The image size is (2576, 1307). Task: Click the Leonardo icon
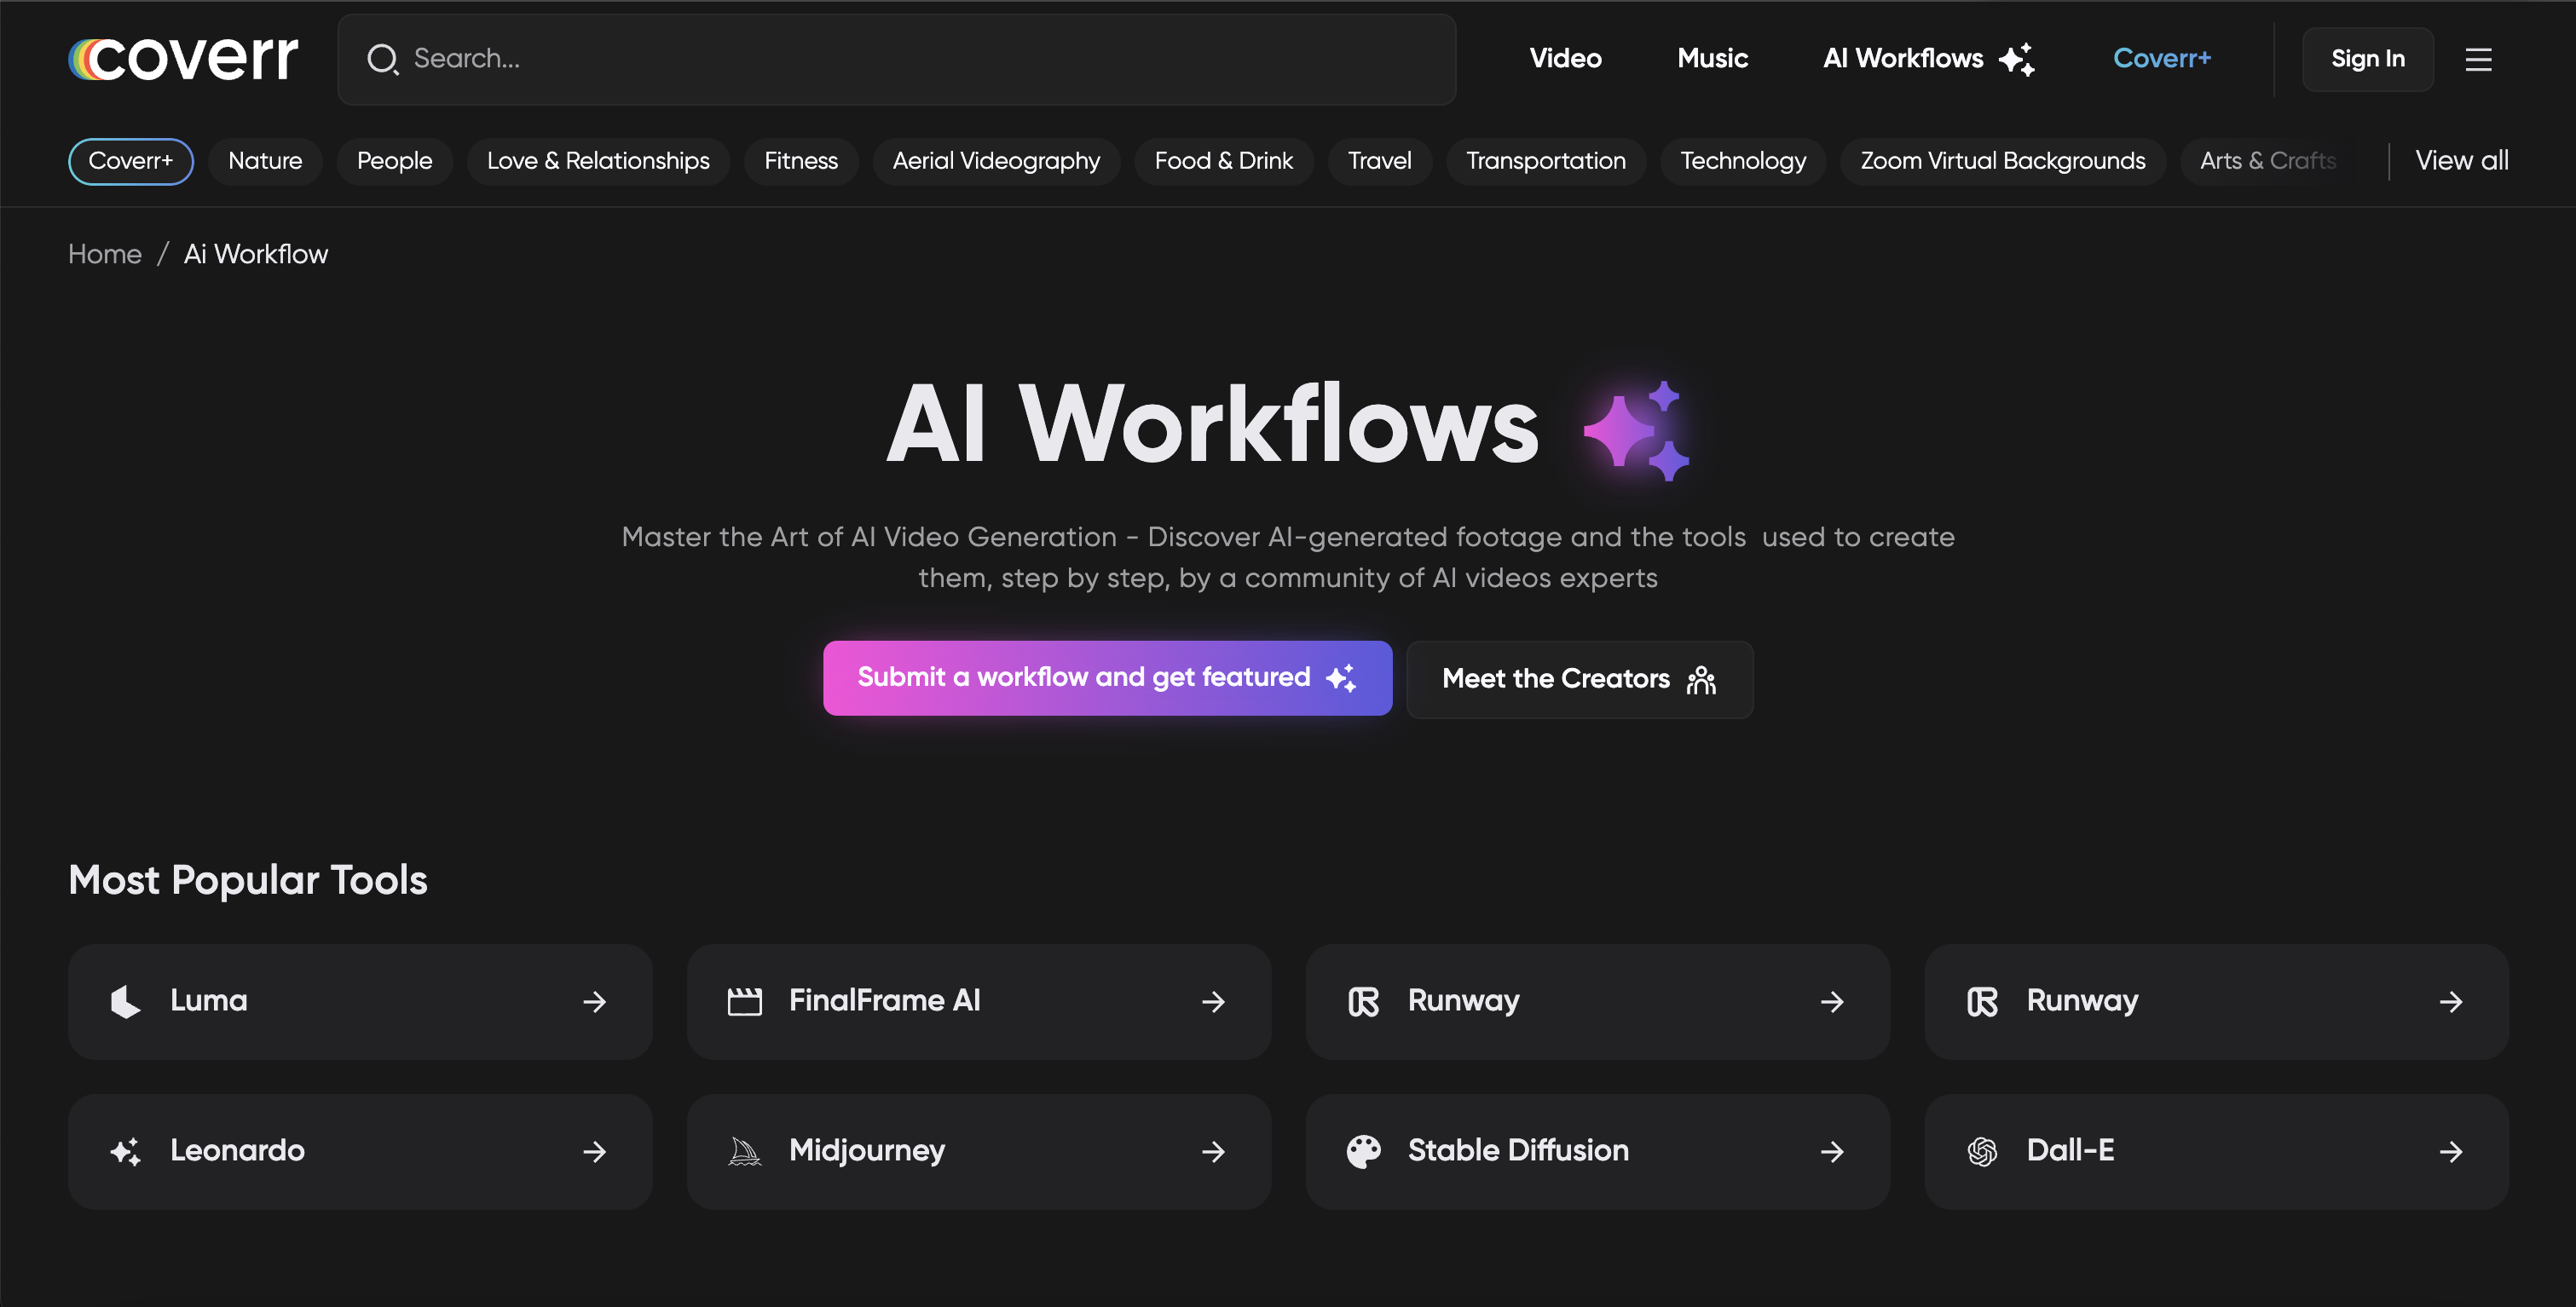point(125,1150)
